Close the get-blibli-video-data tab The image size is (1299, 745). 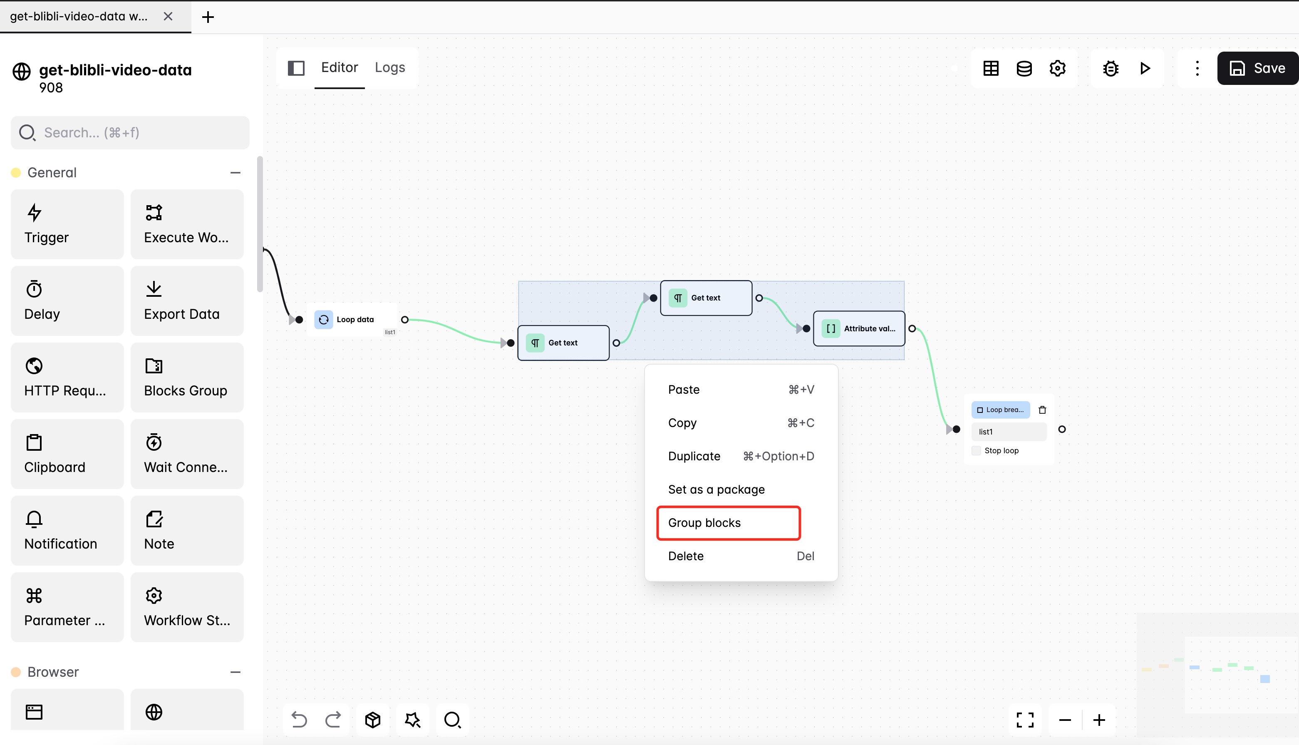(x=168, y=16)
